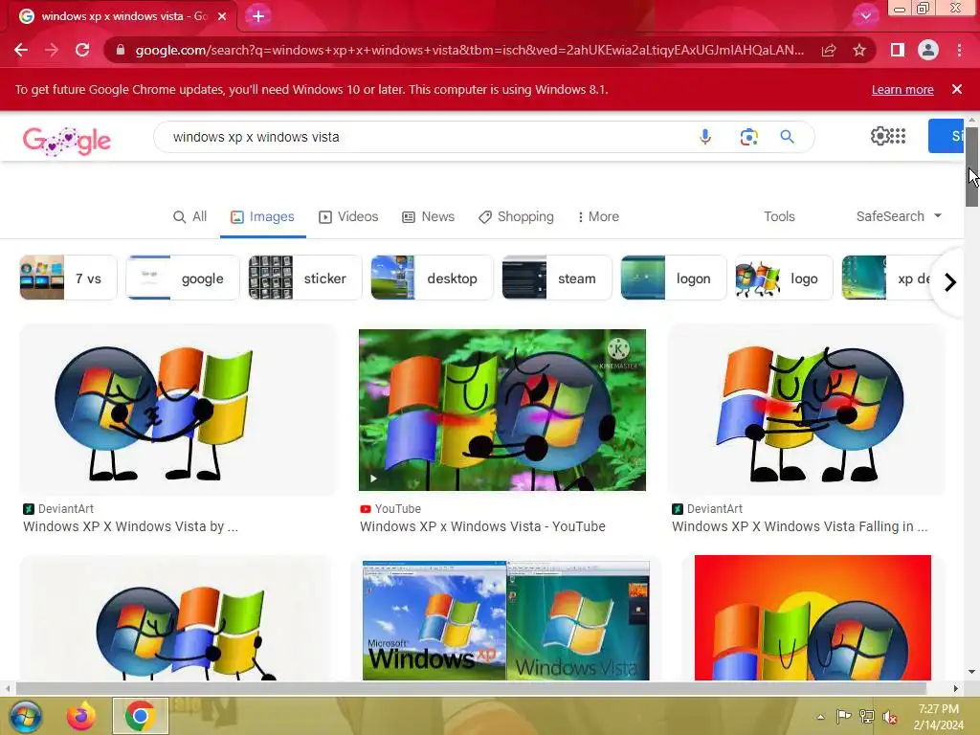Viewport: 980px width, 735px height.
Task: Toggle the browser side panel
Action: pos(898,50)
